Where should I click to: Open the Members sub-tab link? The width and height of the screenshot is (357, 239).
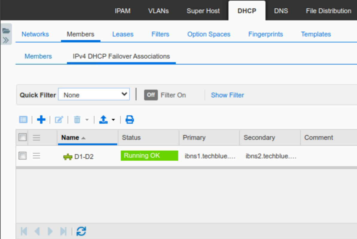38,56
